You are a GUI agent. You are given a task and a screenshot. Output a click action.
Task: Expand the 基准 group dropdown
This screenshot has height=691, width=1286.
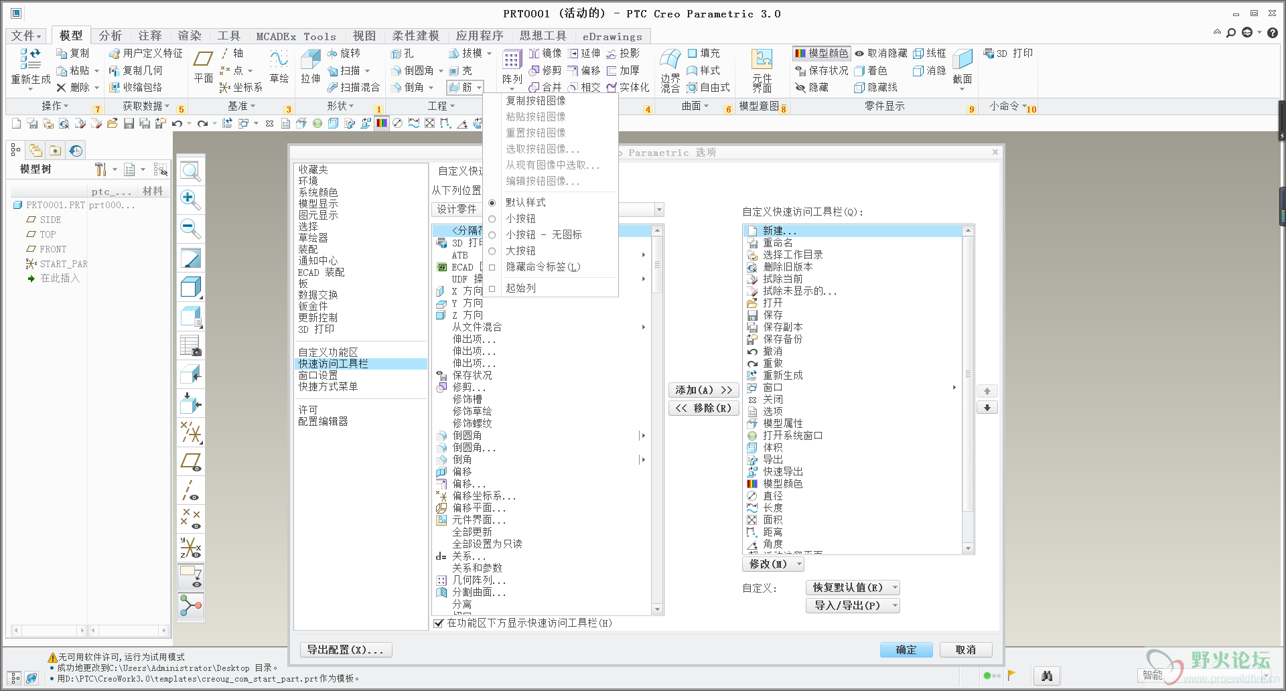pyautogui.click(x=241, y=106)
